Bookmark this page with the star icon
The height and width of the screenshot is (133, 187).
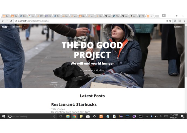click(170, 21)
